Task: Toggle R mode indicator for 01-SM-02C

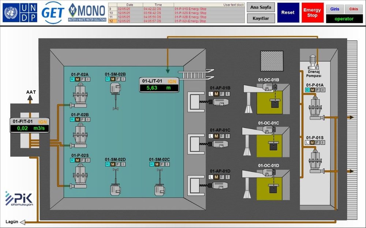Action: 152,164
